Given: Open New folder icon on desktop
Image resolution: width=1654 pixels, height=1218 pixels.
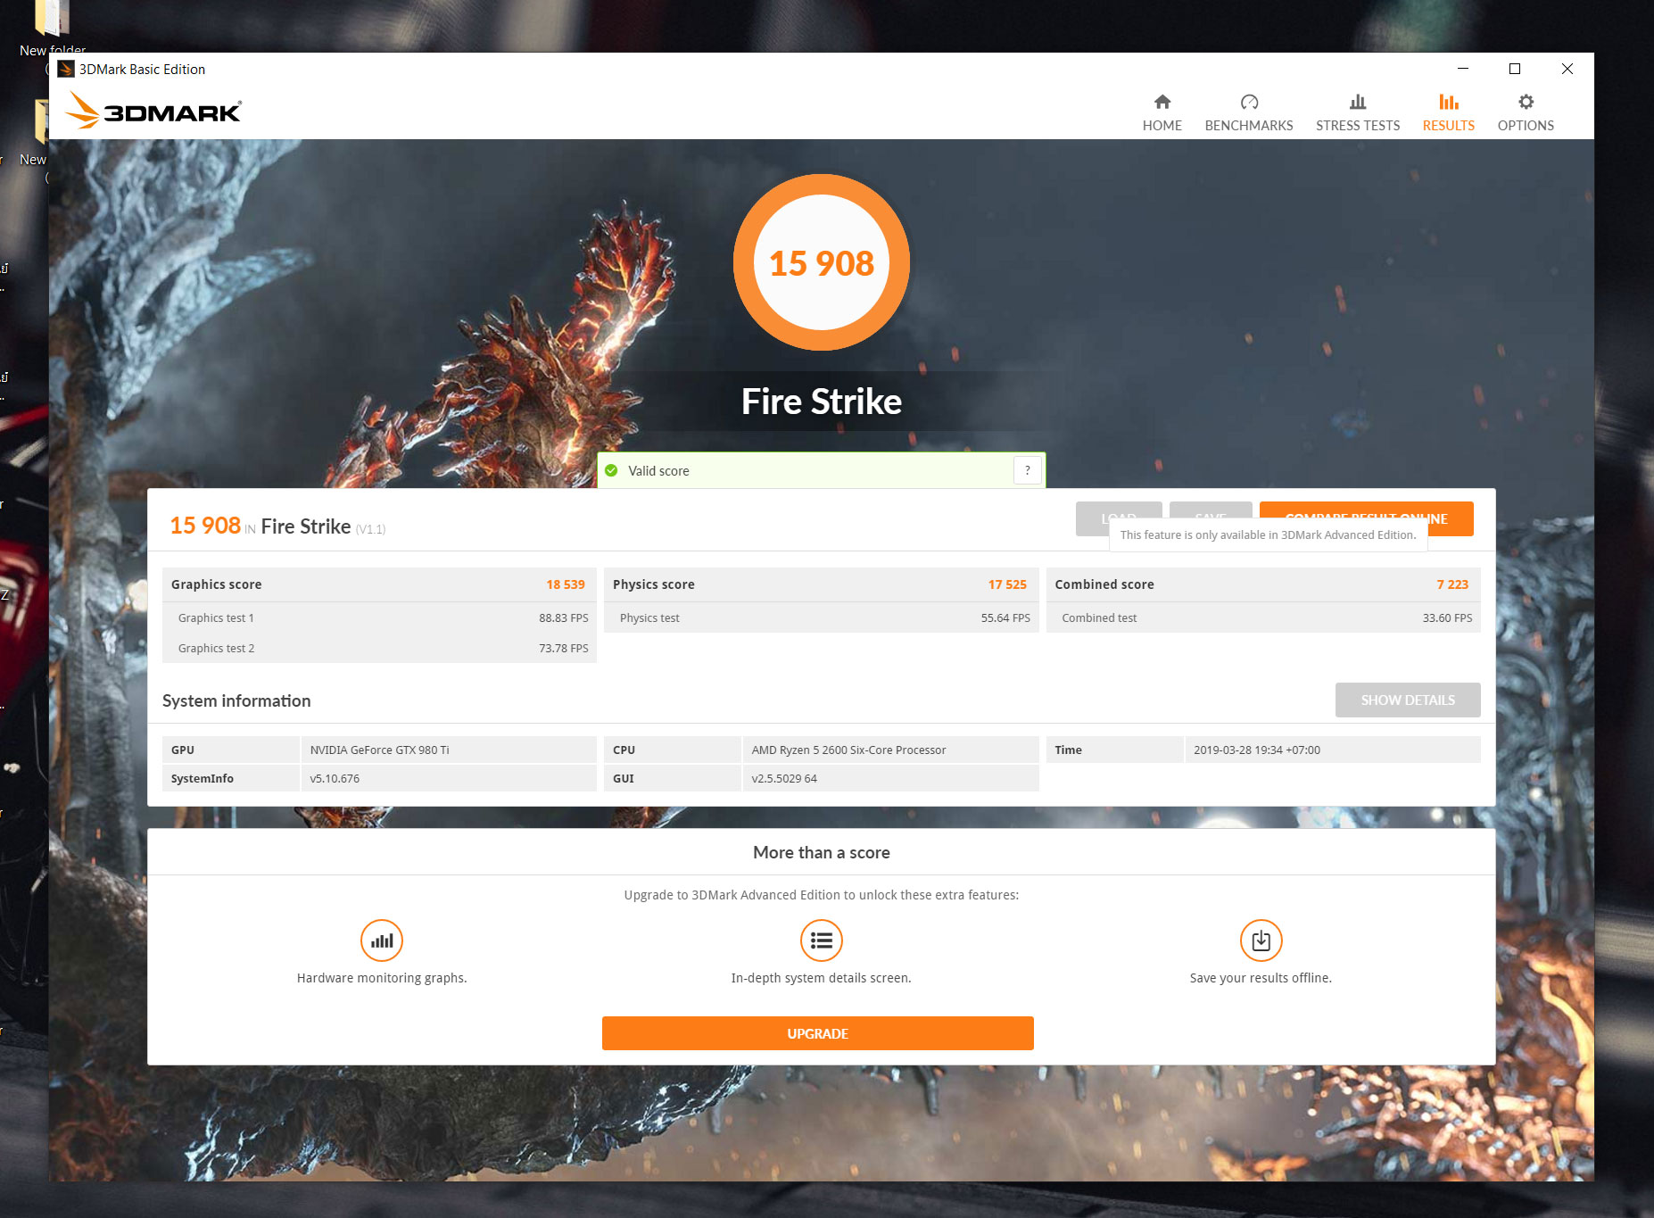Looking at the screenshot, I should [52, 27].
